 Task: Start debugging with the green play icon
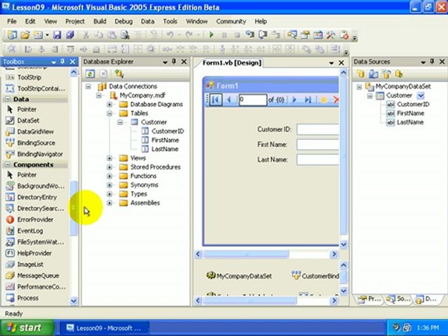(x=211, y=35)
